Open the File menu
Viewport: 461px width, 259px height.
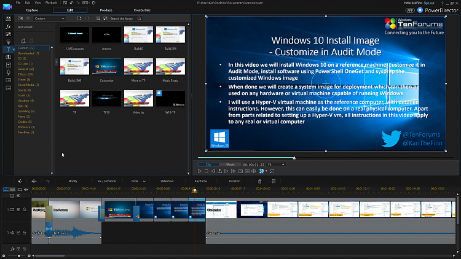[x=18, y=2]
